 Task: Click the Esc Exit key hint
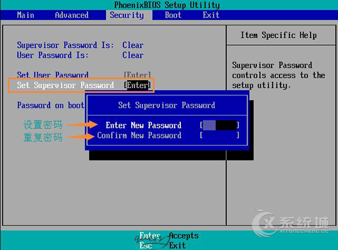(x=162, y=245)
